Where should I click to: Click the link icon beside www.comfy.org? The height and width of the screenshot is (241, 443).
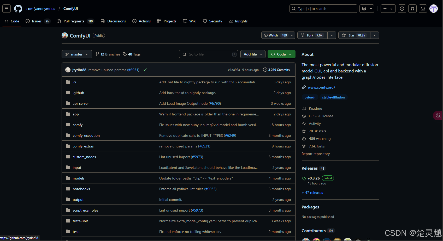pyautogui.click(x=304, y=87)
